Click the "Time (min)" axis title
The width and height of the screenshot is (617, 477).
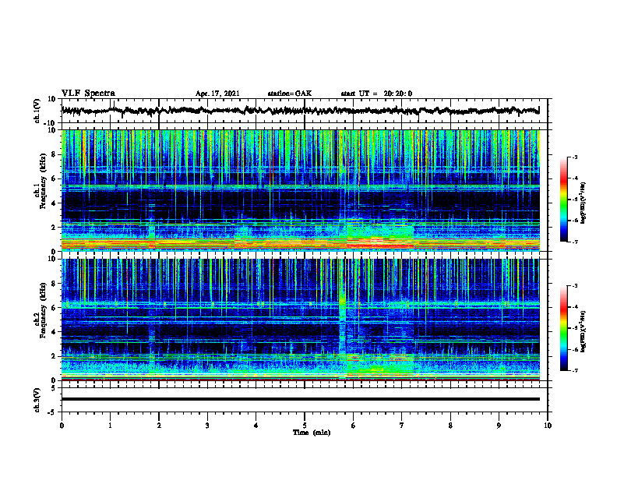tap(312, 433)
